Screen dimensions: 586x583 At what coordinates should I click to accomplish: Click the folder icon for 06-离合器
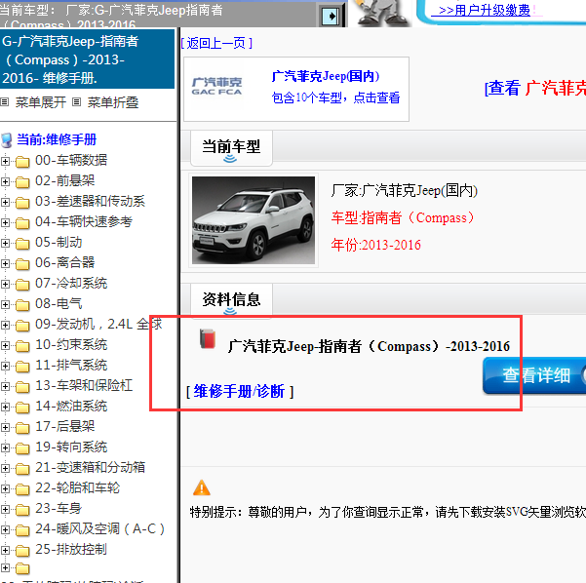22,264
